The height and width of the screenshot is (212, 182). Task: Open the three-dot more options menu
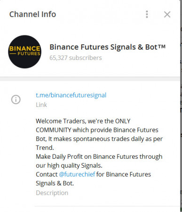[x=147, y=14]
